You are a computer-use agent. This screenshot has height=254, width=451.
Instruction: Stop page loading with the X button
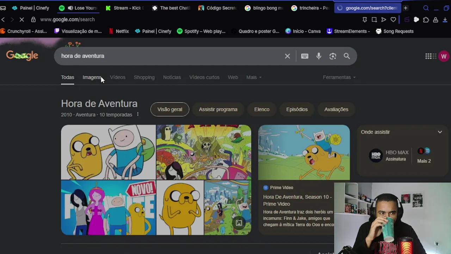21,19
